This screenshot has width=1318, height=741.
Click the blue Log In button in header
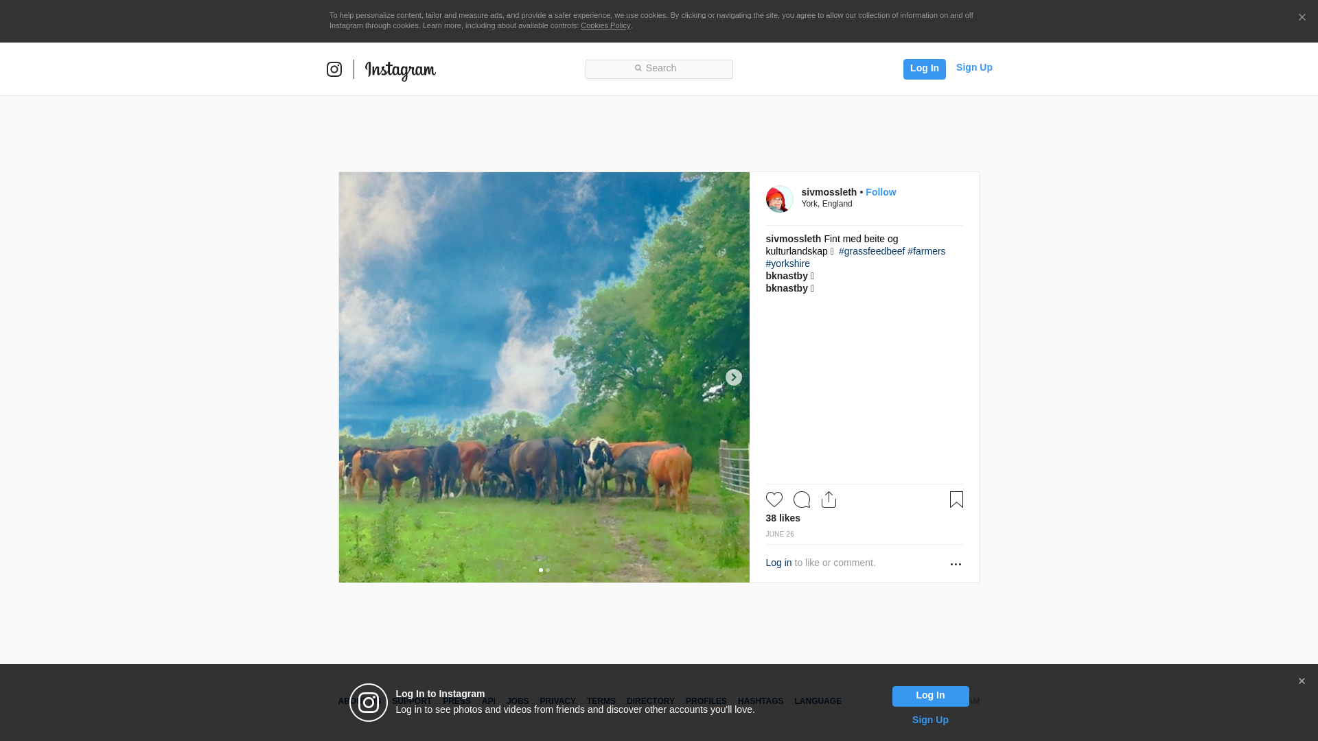[x=924, y=69]
